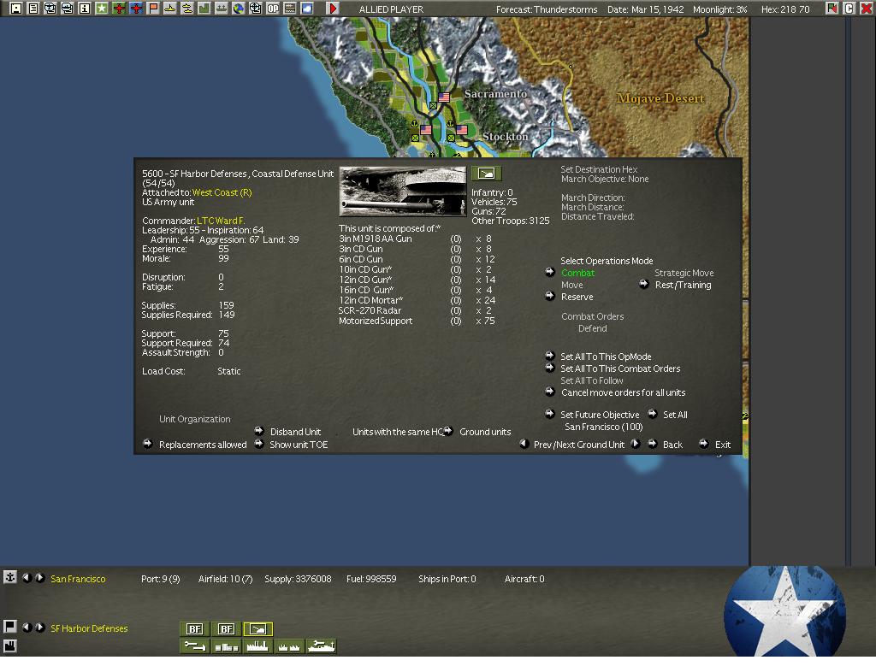Viewport: 876px width, 672px height.
Task: Click the red plane on green icon
Action: (119, 9)
